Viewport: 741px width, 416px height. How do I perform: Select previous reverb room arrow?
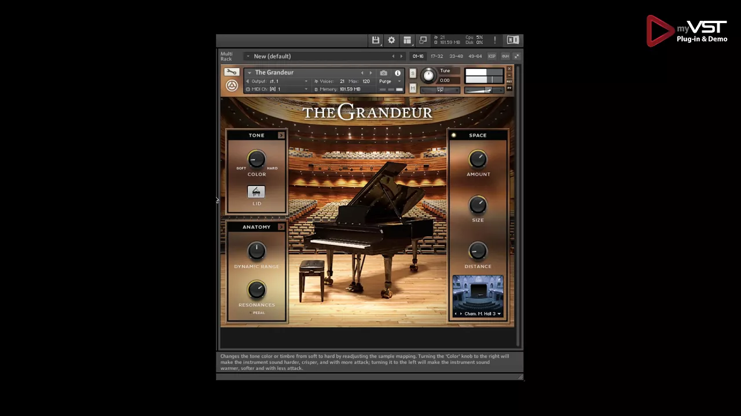click(x=456, y=314)
